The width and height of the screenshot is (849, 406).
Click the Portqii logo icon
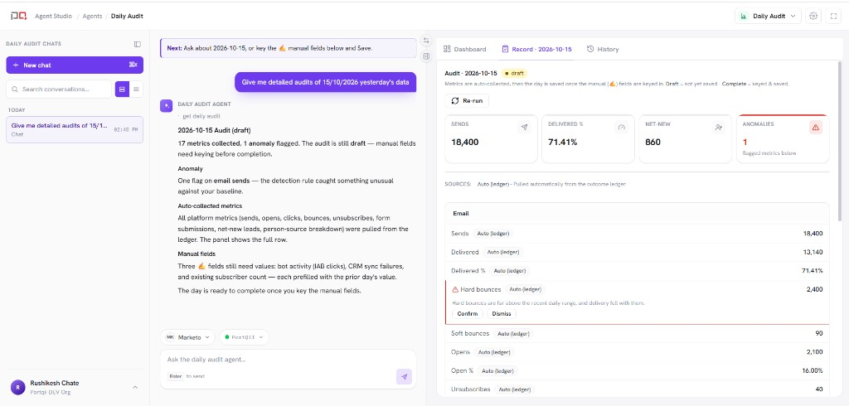pos(18,16)
